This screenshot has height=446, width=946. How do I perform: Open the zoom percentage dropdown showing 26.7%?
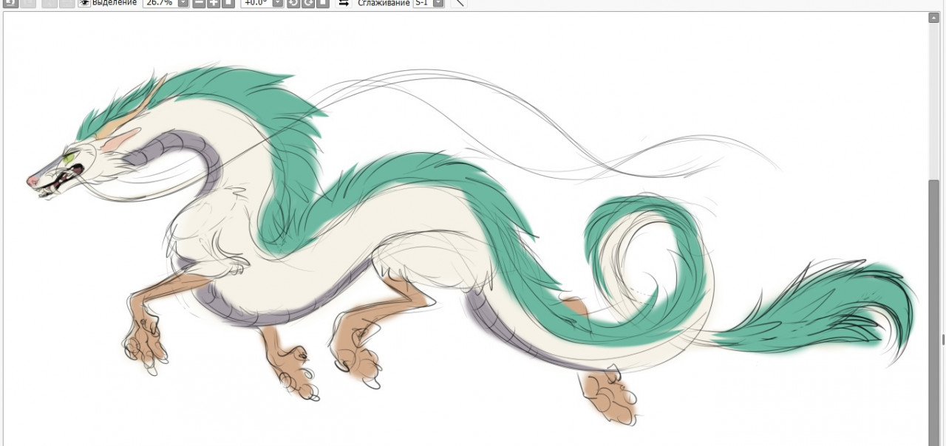(183, 3)
